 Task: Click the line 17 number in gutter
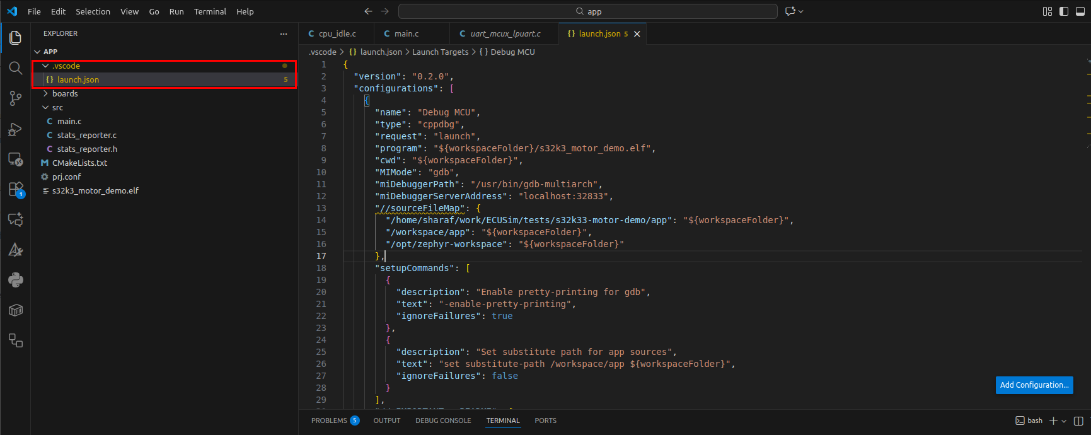pos(321,256)
